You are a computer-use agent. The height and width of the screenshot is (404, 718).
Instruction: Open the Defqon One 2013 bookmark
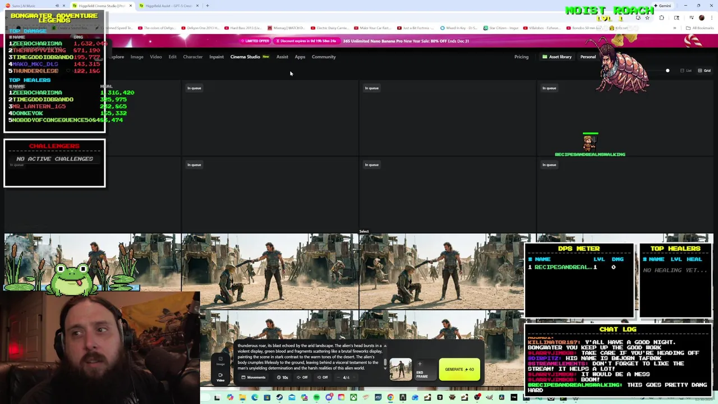[200, 28]
